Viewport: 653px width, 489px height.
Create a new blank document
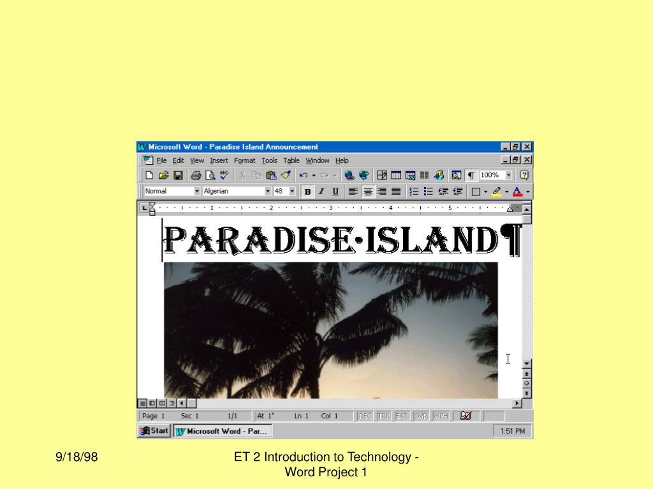coord(149,176)
